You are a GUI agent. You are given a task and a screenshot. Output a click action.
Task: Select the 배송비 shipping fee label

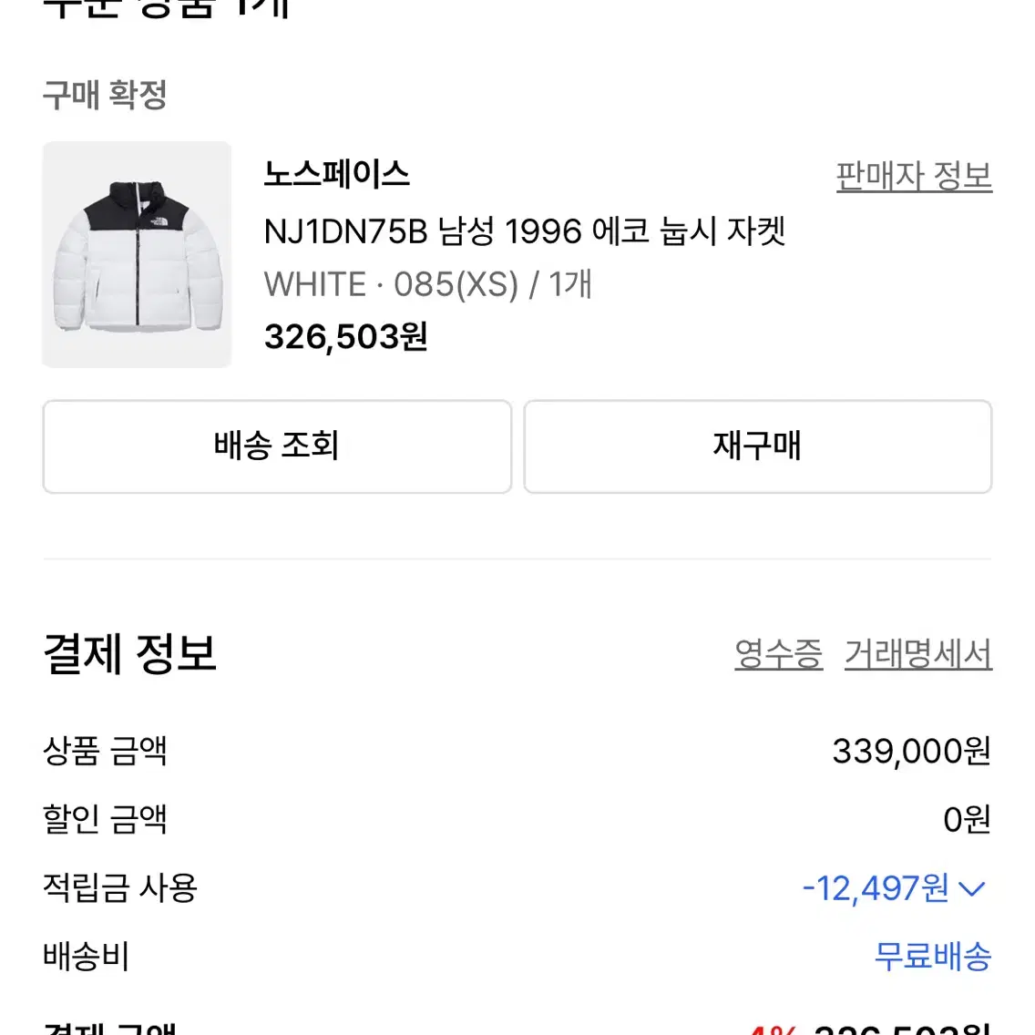coord(86,958)
